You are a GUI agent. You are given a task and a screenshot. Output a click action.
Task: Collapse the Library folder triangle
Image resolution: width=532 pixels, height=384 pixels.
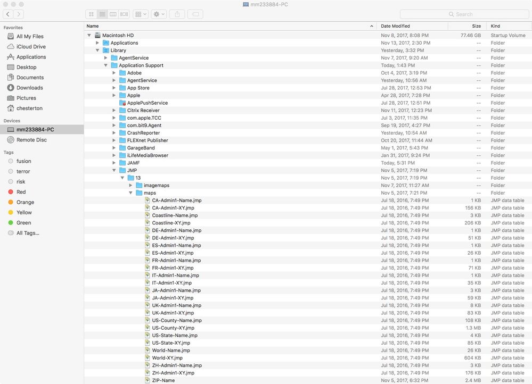coord(97,50)
